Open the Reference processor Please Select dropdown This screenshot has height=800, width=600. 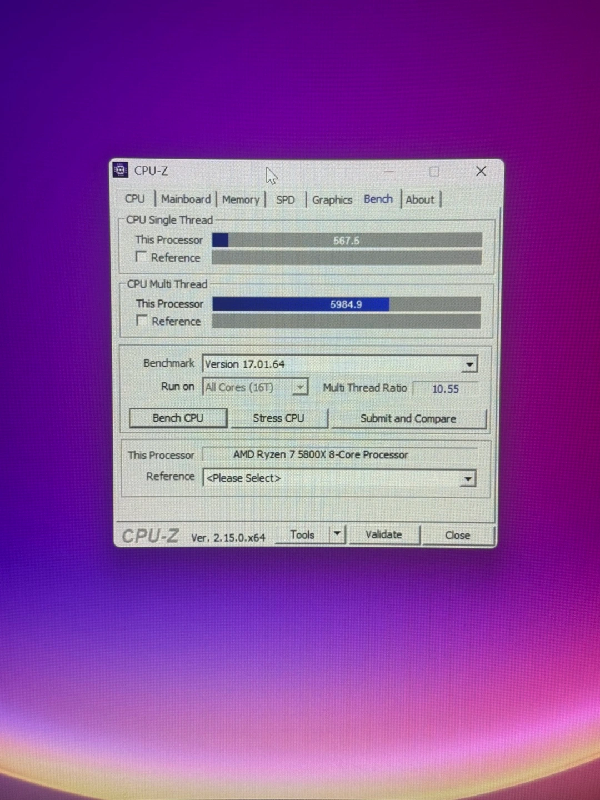(339, 478)
